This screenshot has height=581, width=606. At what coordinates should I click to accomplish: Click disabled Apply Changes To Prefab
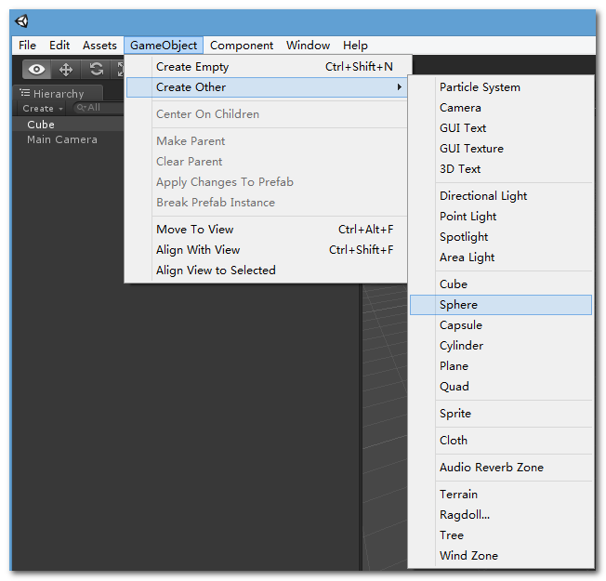[x=267, y=182]
